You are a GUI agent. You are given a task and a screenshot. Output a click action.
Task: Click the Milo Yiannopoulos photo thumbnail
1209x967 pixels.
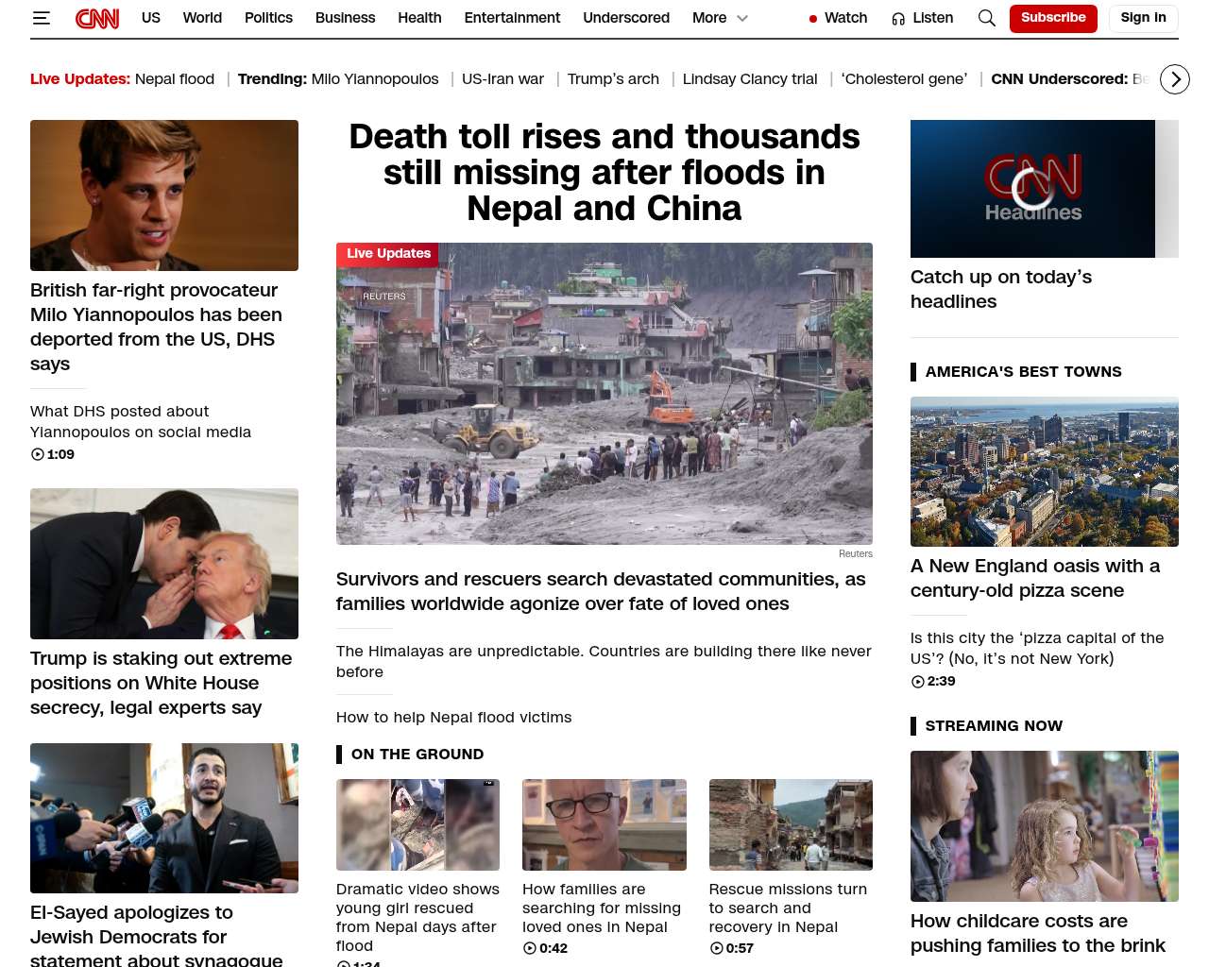tap(164, 195)
